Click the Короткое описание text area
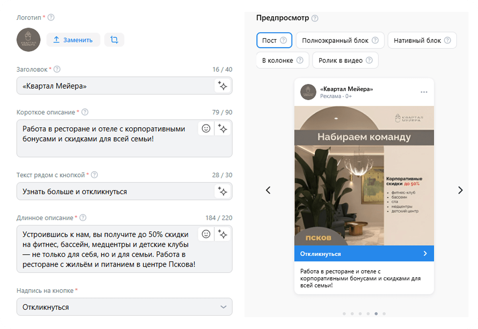478x329 pixels. [x=124, y=138]
